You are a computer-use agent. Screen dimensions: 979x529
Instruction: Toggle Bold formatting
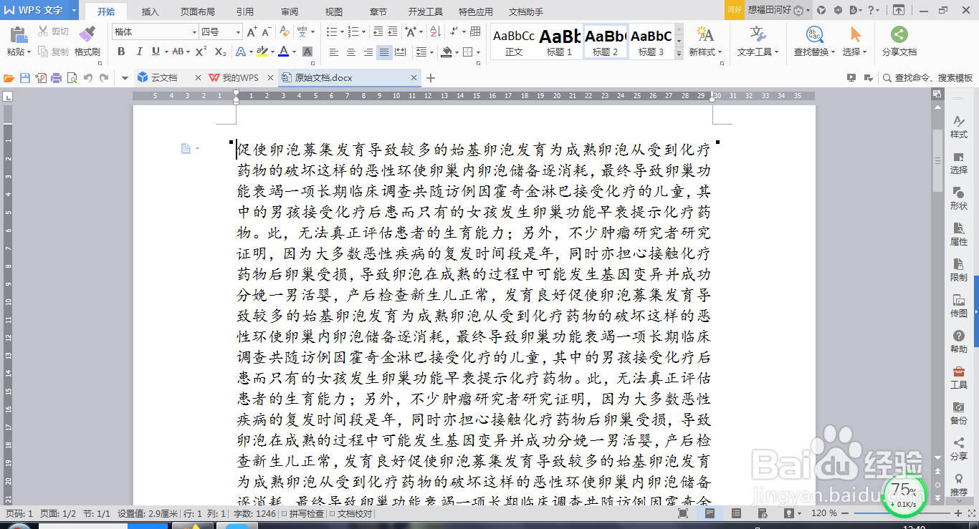point(121,52)
